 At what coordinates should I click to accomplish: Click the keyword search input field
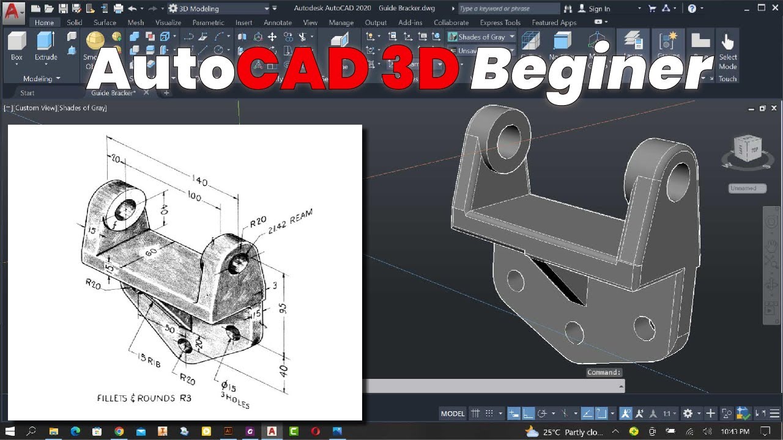click(508, 9)
